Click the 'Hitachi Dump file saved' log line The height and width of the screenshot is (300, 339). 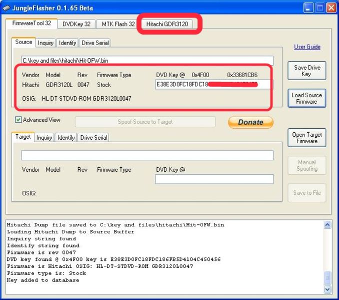click(115, 224)
